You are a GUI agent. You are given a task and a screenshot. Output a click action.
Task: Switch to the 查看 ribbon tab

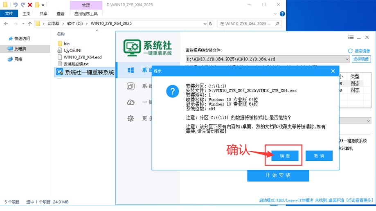[61, 13]
